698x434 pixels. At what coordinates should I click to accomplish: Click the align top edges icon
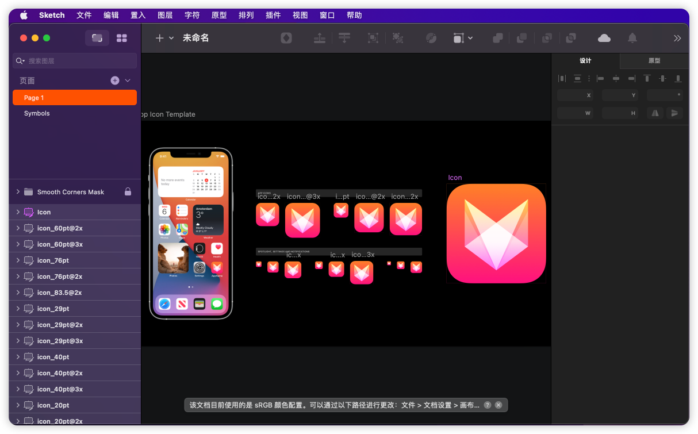647,78
